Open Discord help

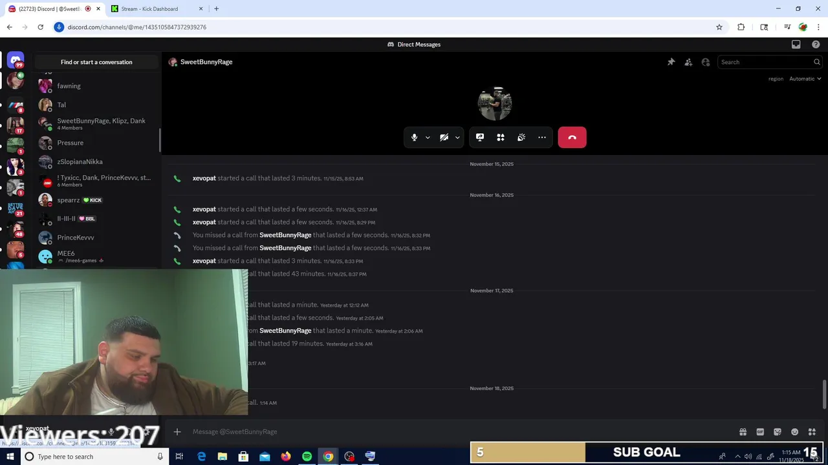pyautogui.click(x=816, y=45)
